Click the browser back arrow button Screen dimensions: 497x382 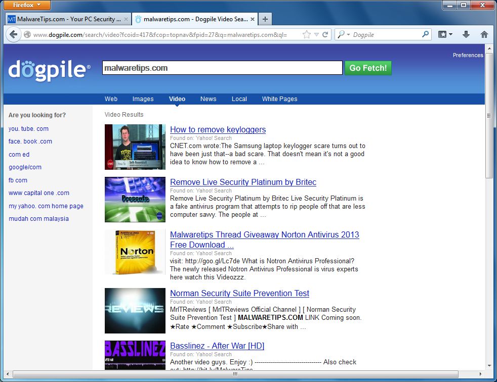[x=13, y=34]
